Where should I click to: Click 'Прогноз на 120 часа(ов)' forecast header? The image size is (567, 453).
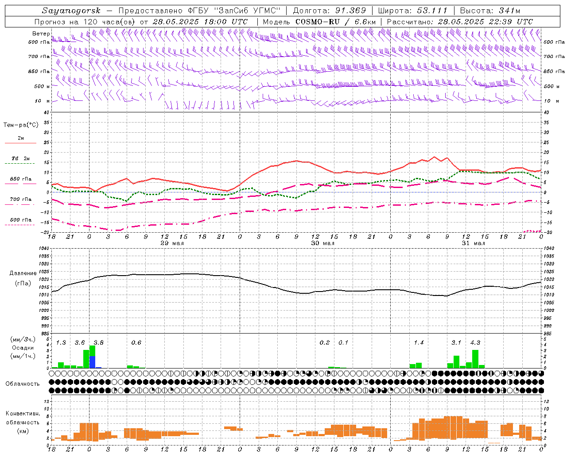[x=85, y=22]
